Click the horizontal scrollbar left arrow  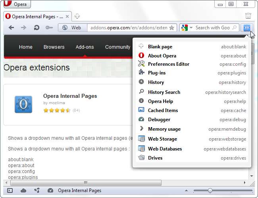6,183
